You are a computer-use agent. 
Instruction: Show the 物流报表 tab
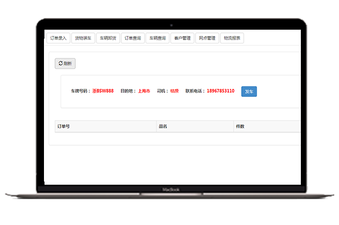tap(232, 38)
